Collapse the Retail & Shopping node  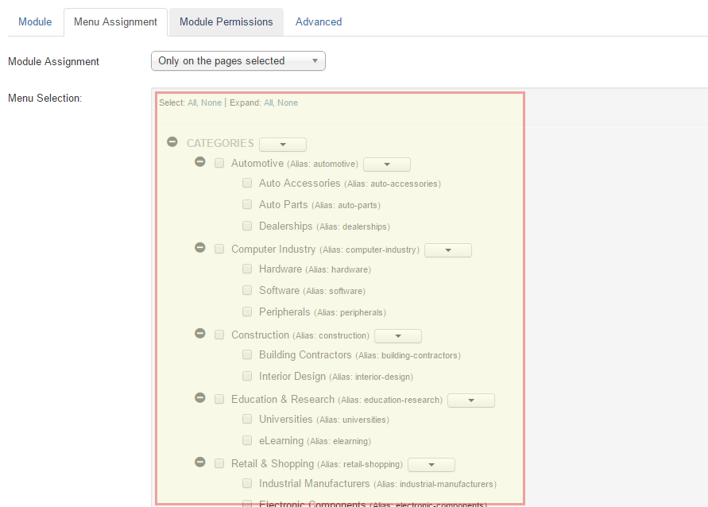tap(200, 462)
